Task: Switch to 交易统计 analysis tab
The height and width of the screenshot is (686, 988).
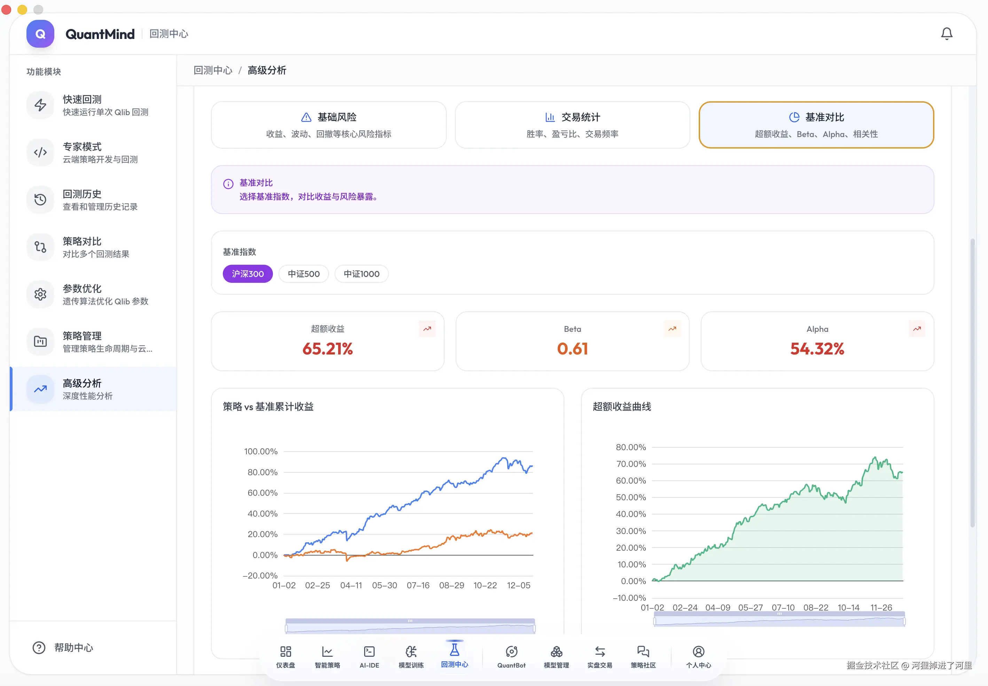Action: tap(572, 125)
